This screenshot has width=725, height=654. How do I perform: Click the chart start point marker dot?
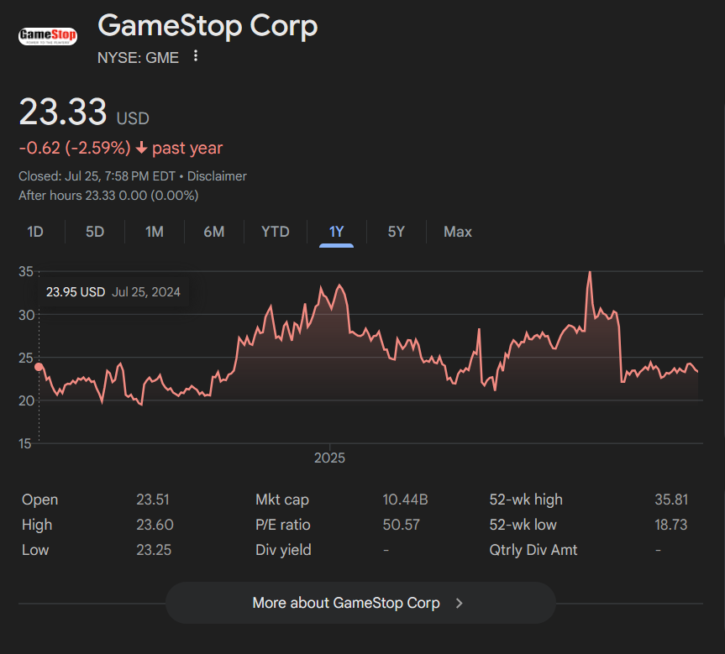point(39,367)
